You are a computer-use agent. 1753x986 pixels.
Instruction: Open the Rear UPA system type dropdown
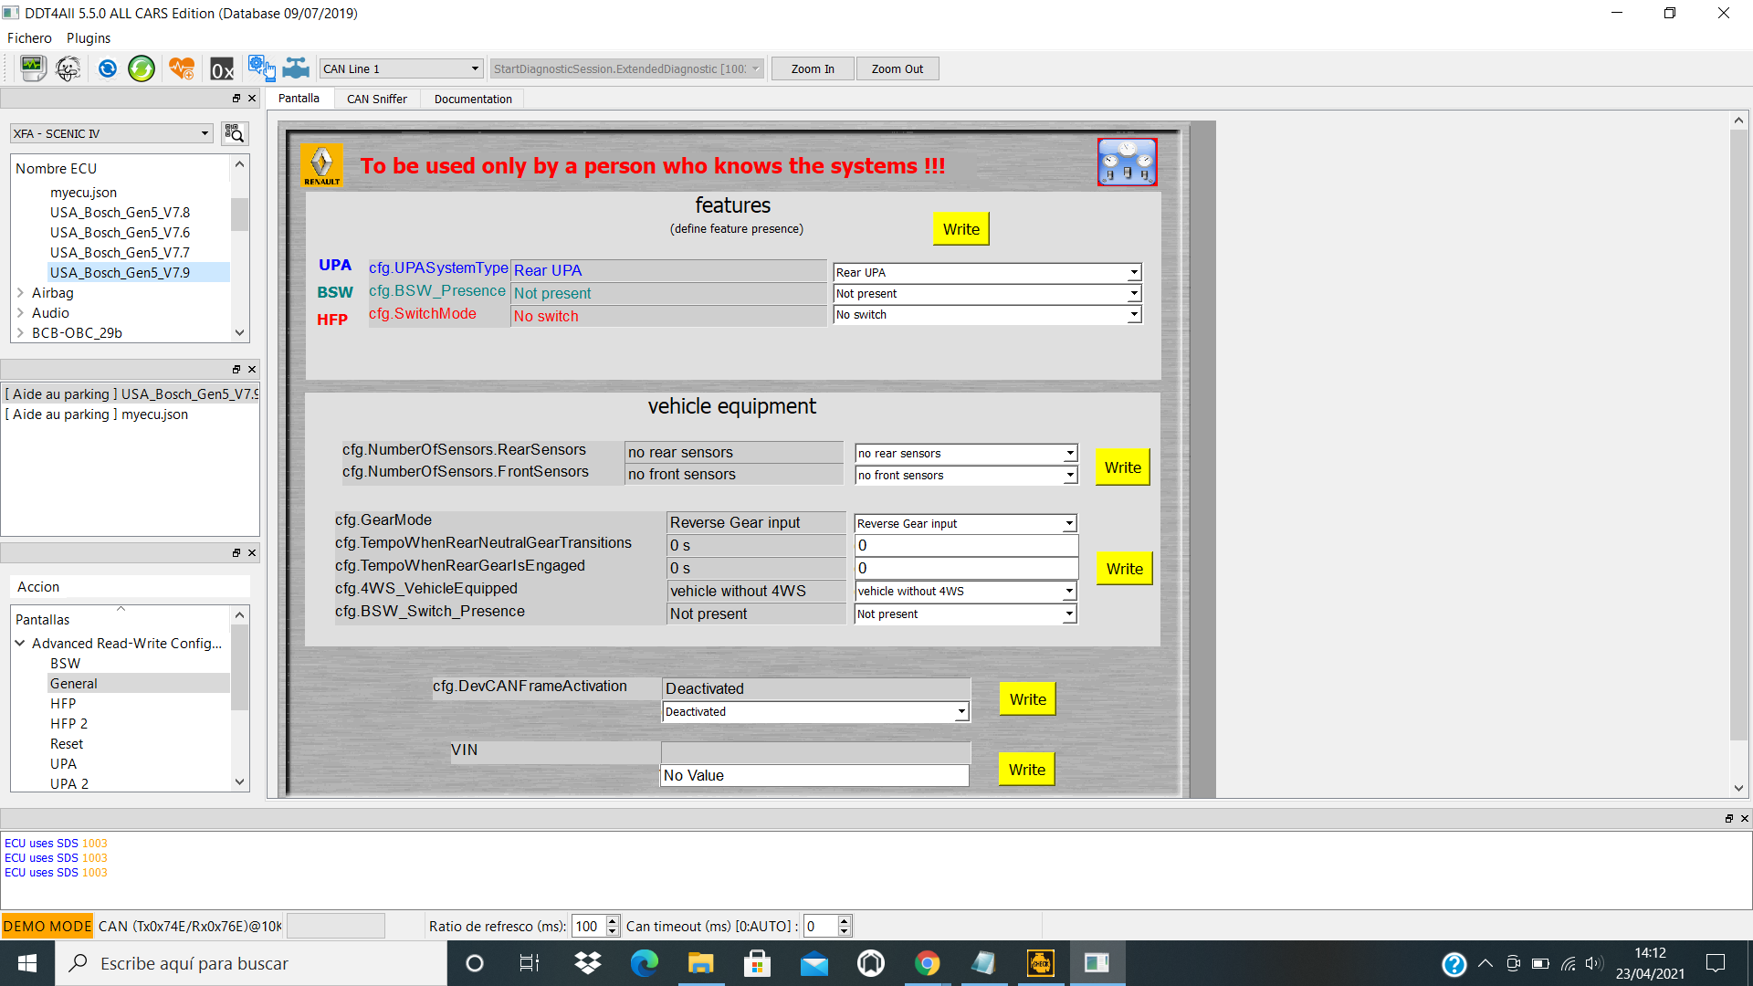(987, 272)
